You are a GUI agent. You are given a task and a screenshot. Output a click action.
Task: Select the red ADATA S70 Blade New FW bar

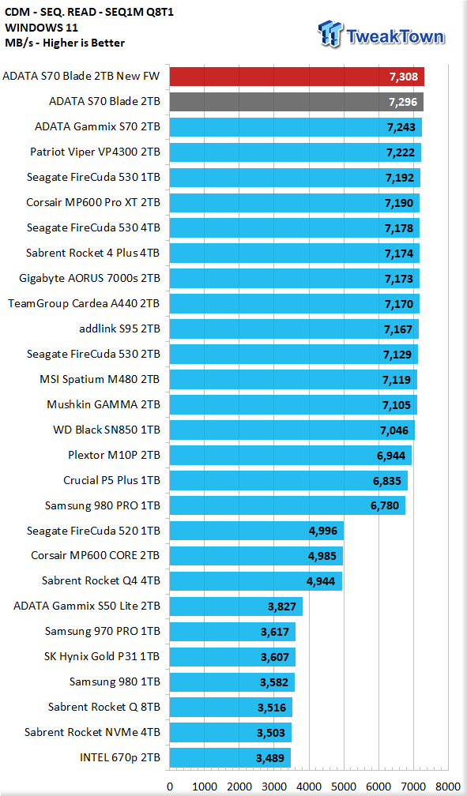tap(297, 77)
